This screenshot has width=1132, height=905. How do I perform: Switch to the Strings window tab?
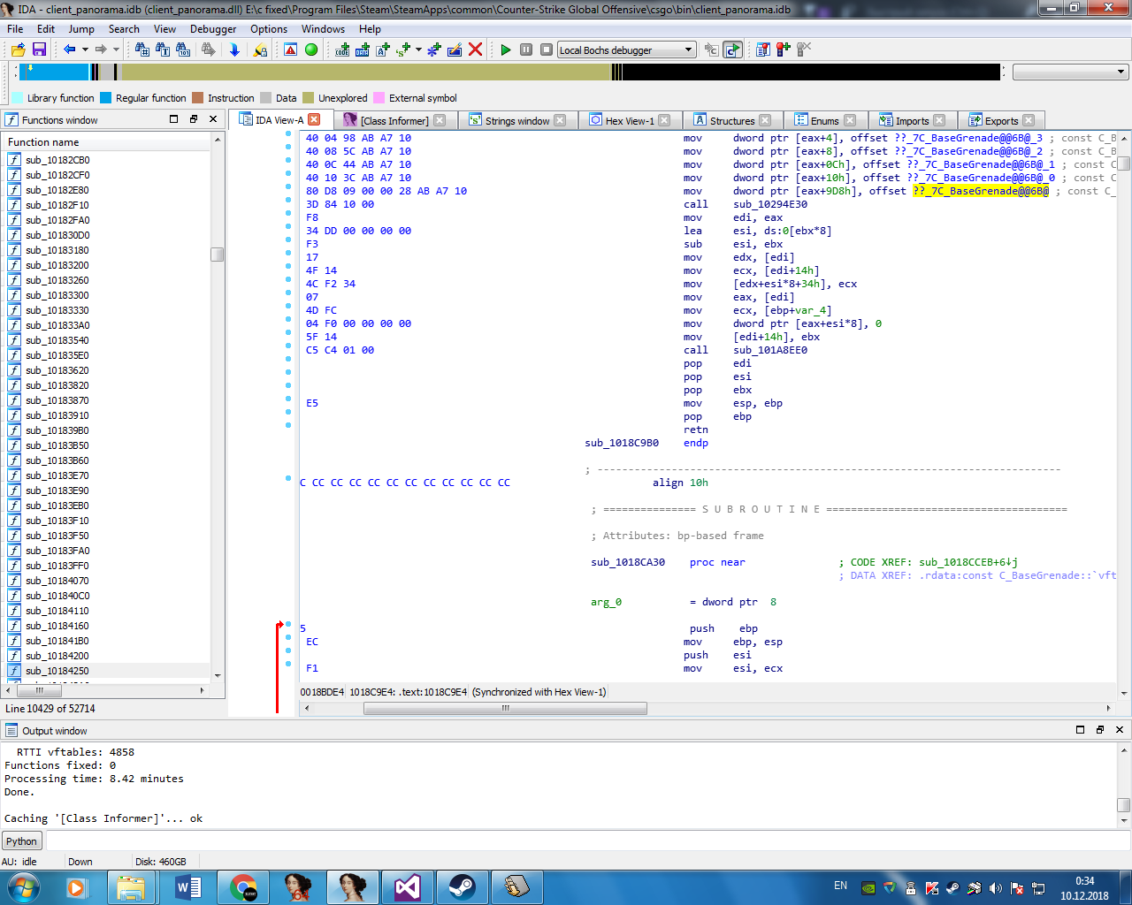coord(516,121)
